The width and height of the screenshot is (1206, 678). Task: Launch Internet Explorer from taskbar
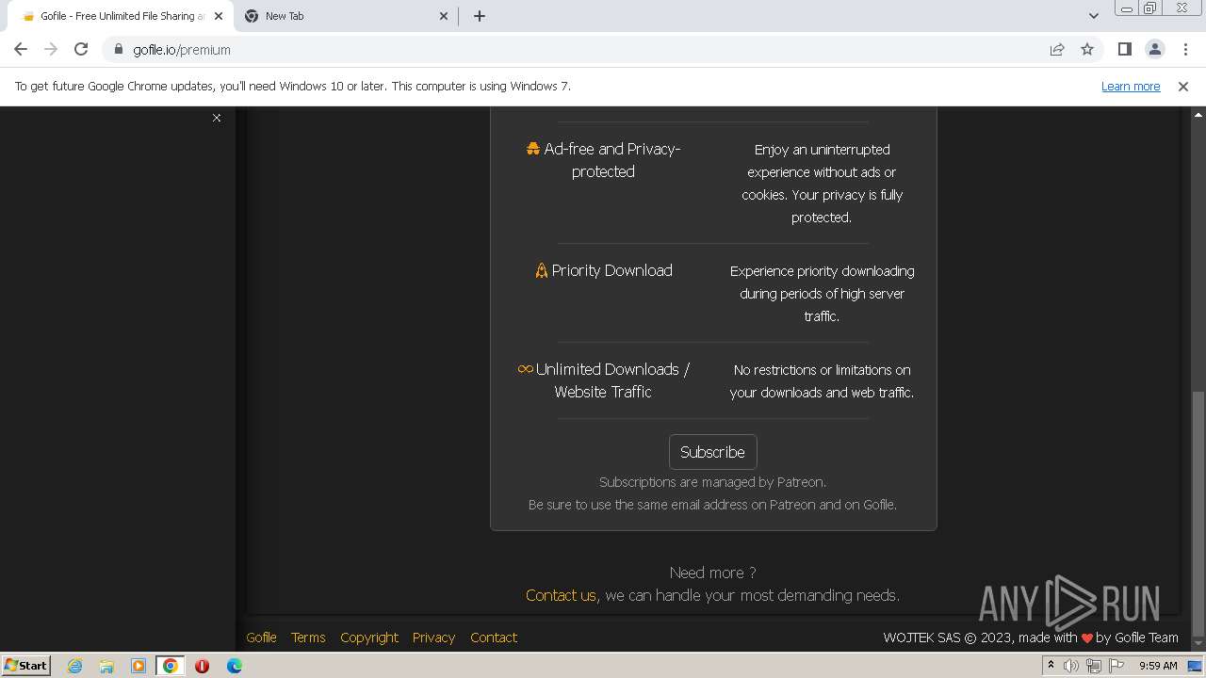point(75,666)
